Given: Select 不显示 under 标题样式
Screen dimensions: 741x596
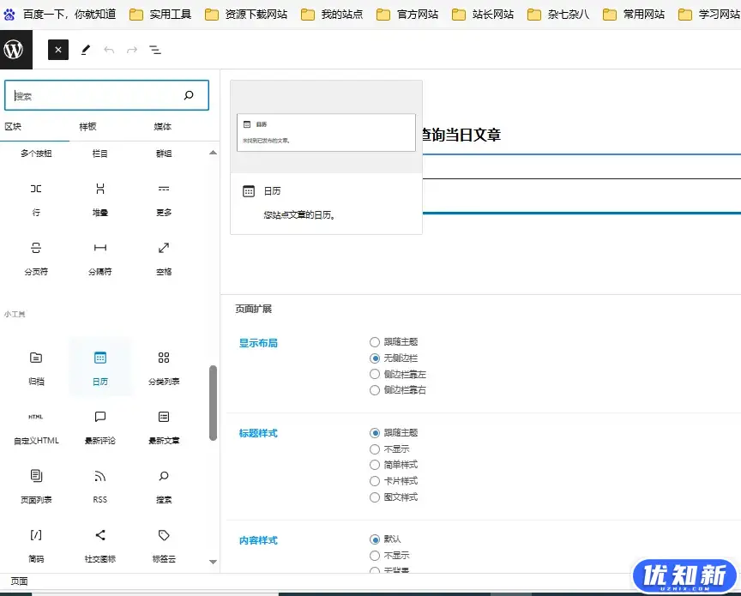Looking at the screenshot, I should coord(375,449).
